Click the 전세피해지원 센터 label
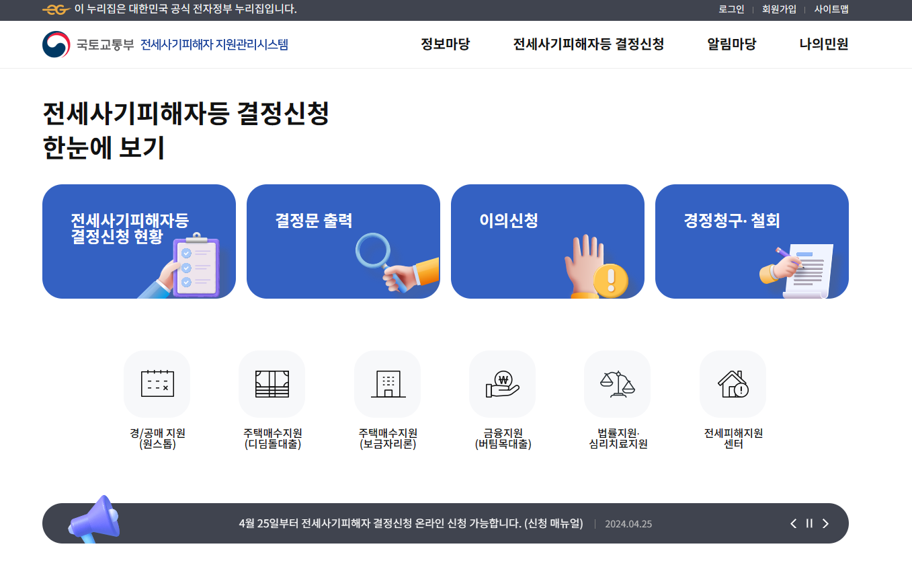This screenshot has width=912, height=561. point(733,439)
